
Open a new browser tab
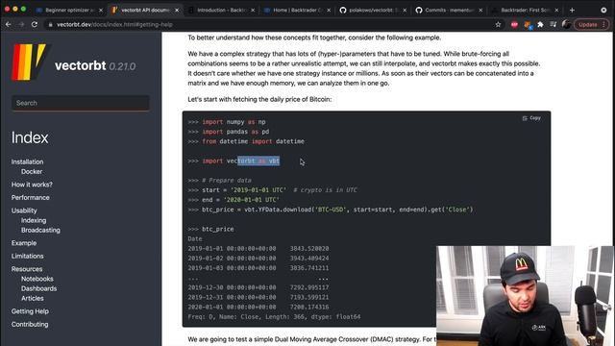point(572,11)
